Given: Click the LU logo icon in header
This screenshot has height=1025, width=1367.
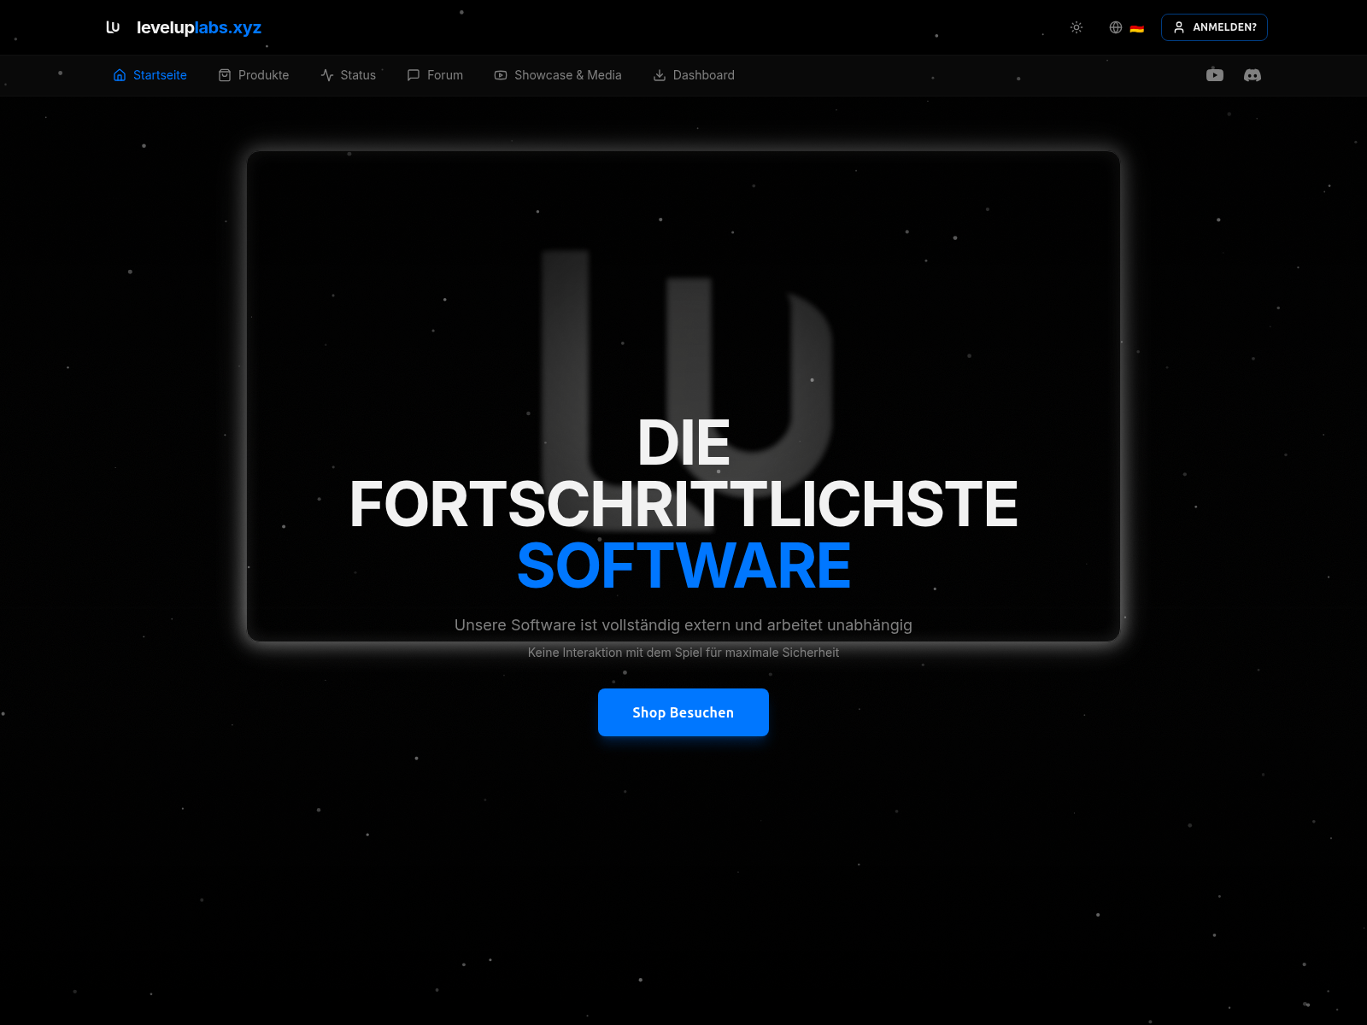Looking at the screenshot, I should coord(113,27).
